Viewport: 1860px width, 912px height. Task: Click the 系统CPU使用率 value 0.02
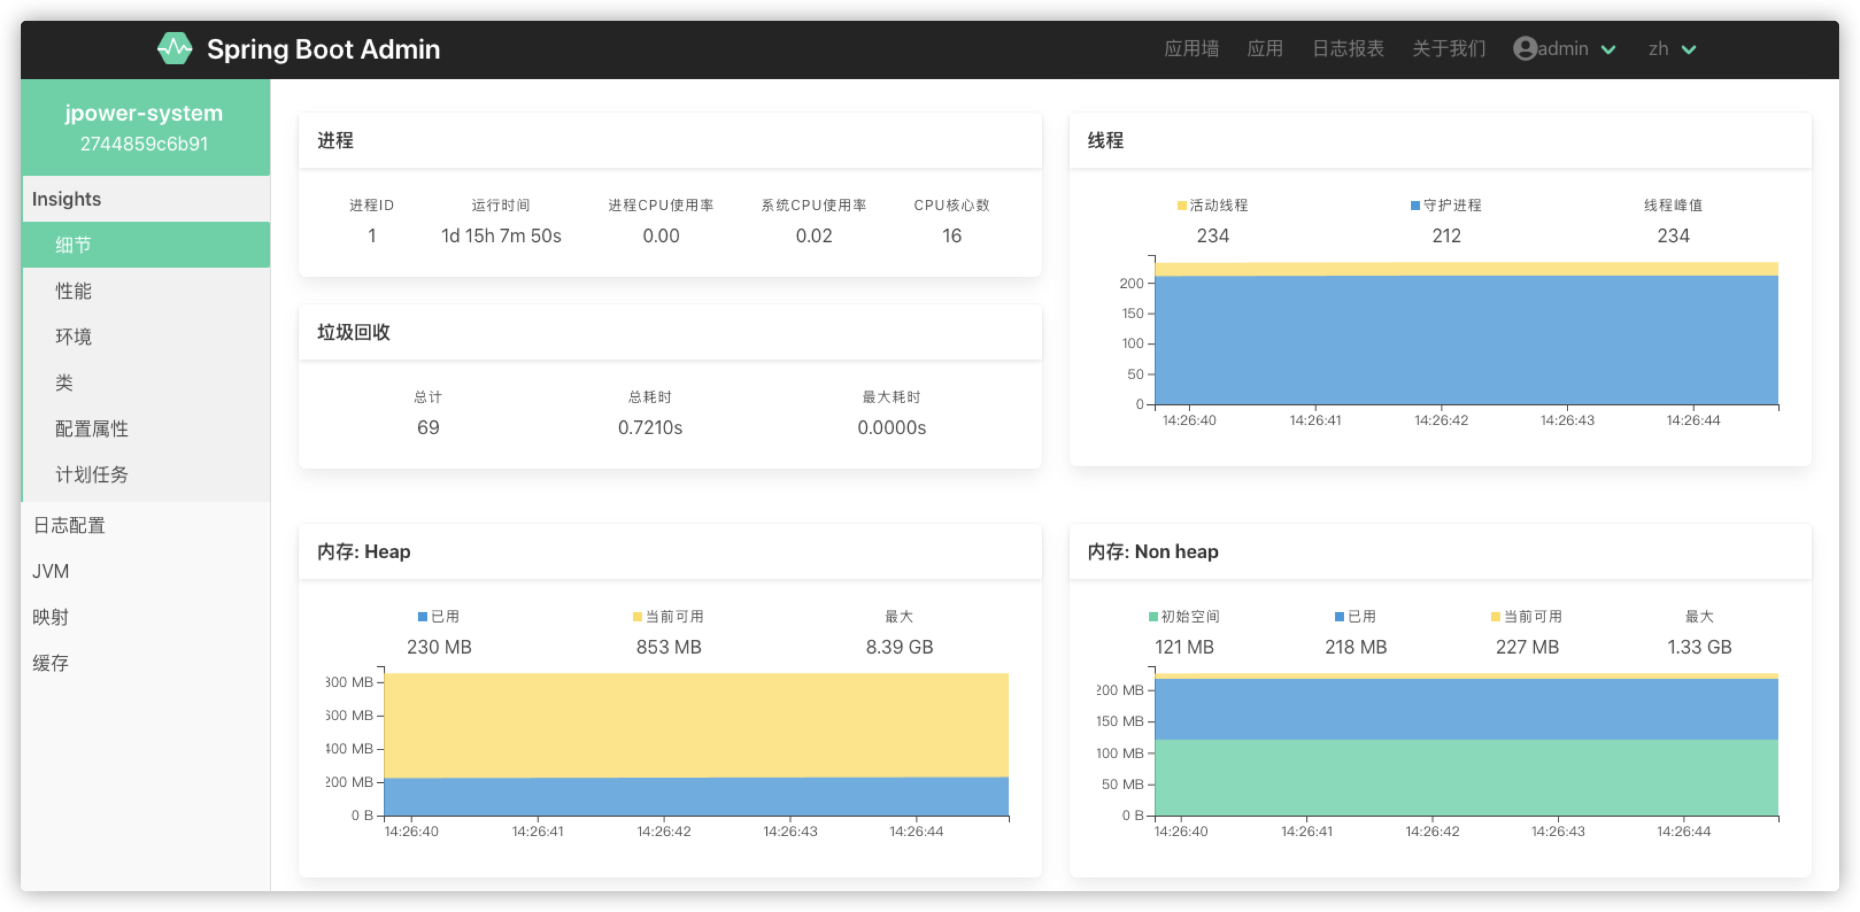(814, 236)
